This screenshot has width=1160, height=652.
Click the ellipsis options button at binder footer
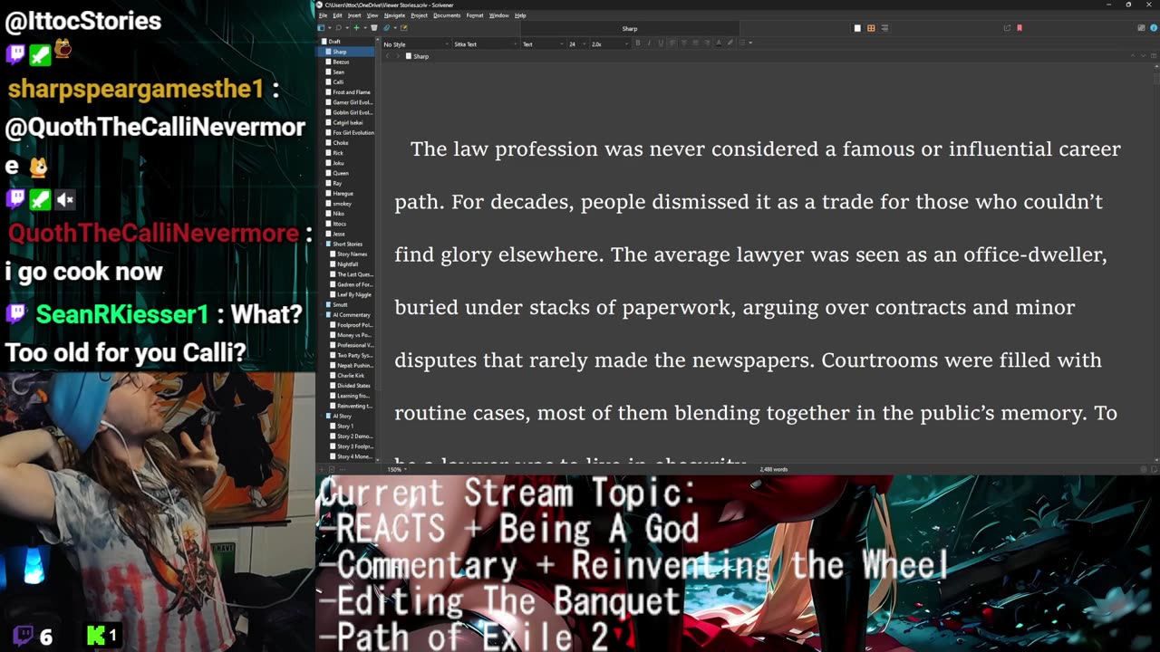tap(343, 469)
